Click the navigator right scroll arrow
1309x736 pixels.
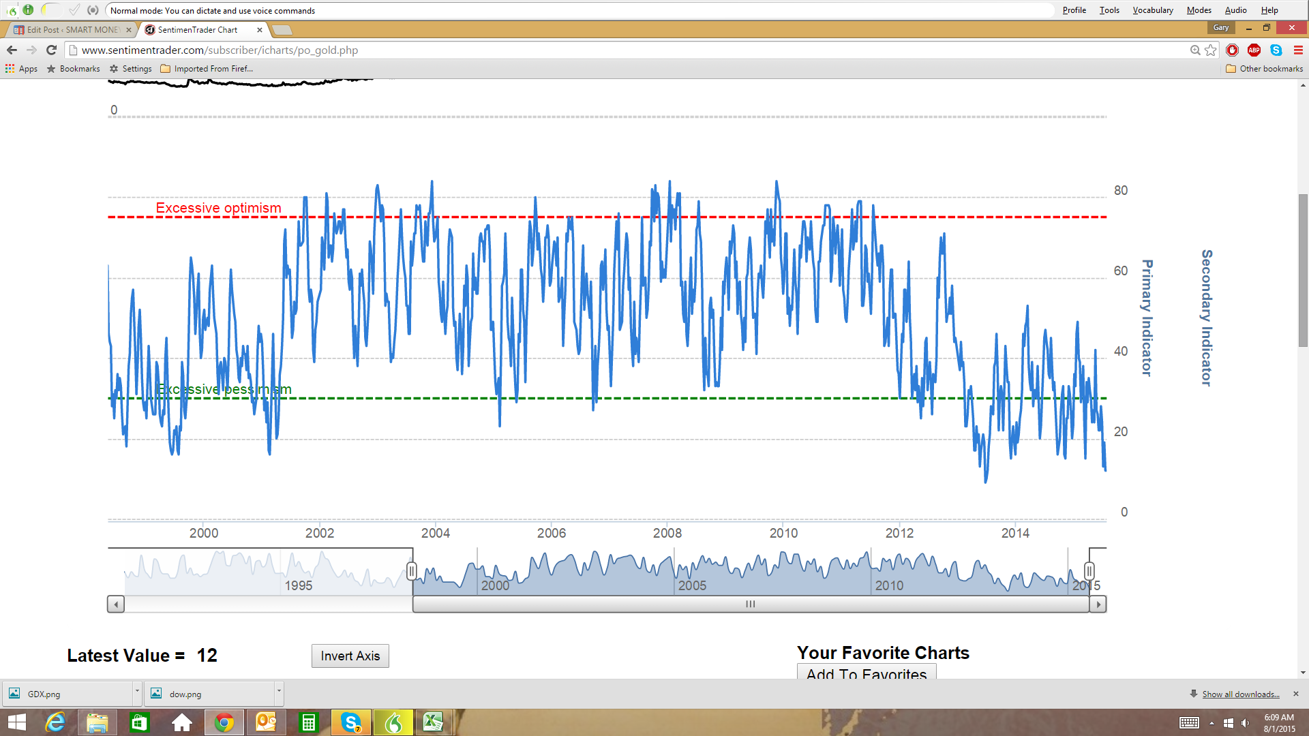1098,604
